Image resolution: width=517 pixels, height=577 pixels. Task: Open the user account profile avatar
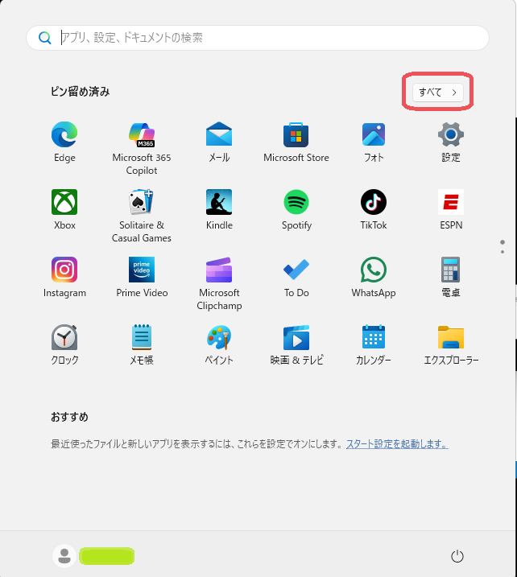(64, 555)
